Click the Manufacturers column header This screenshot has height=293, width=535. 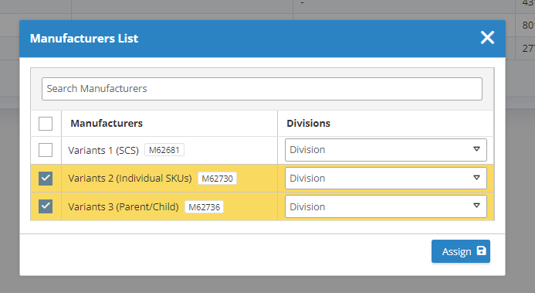(x=107, y=123)
